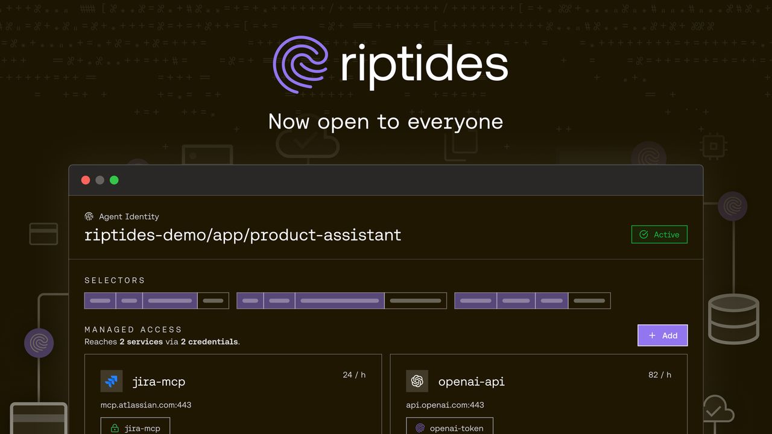Click the first selector bar group
Screen dimensions: 772x434
point(156,300)
